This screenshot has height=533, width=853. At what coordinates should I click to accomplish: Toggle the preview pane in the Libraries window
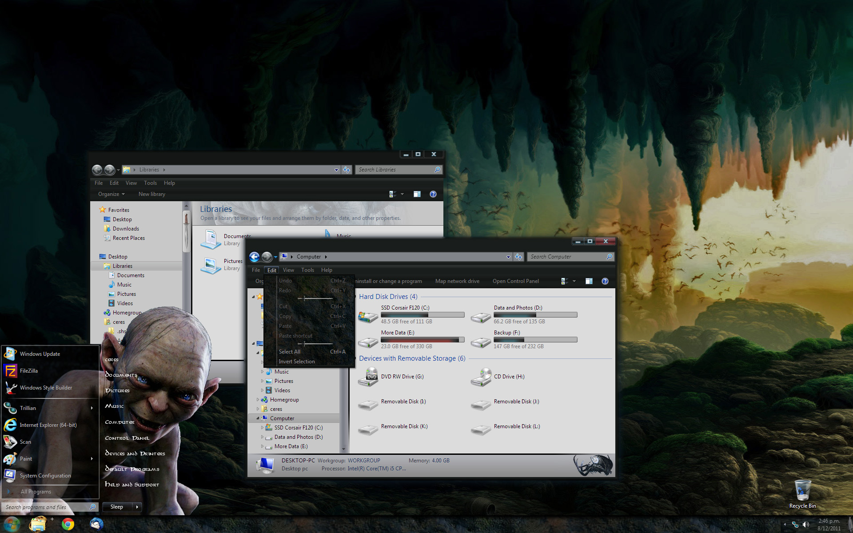417,194
